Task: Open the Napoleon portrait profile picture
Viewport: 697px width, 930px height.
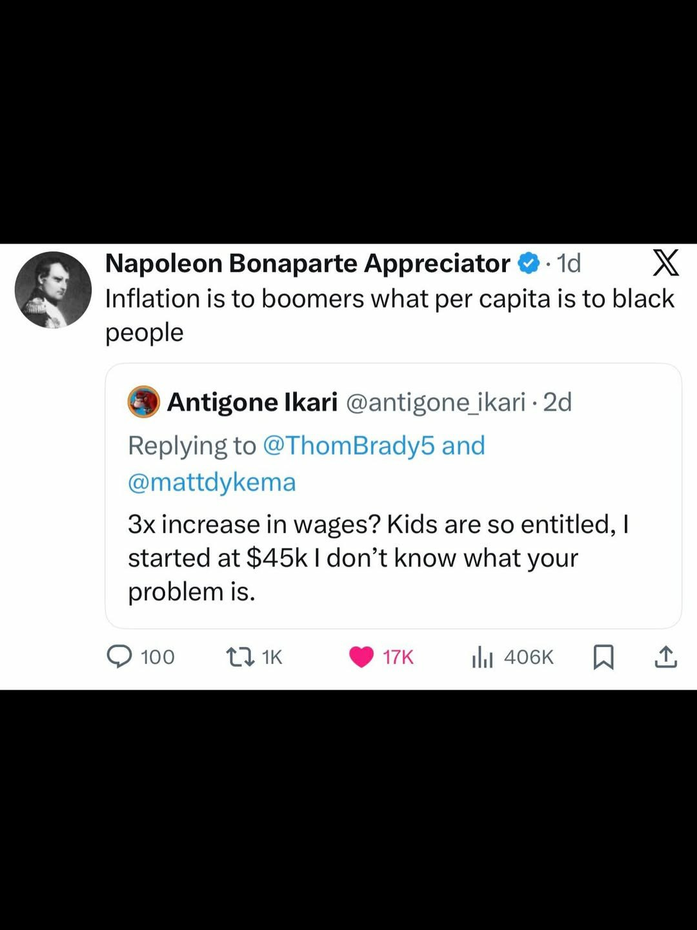Action: pyautogui.click(x=53, y=289)
